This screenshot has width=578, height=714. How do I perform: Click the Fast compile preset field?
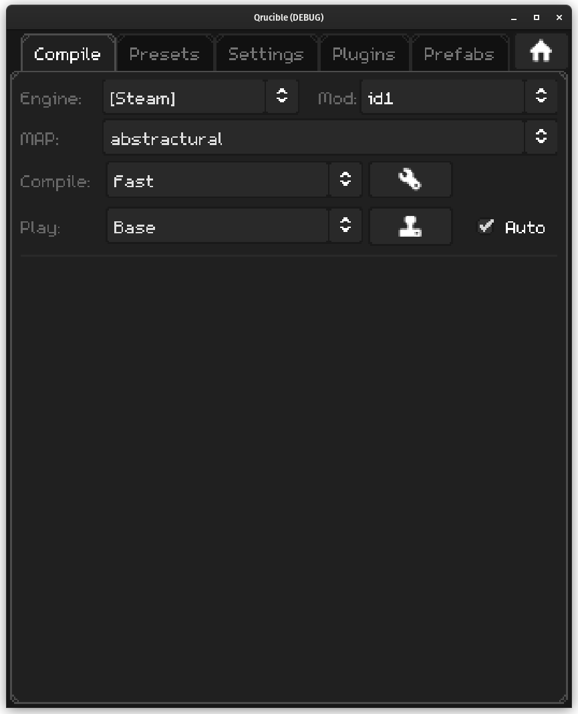coord(217,181)
